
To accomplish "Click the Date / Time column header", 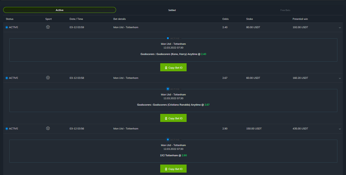I will point(76,19).
